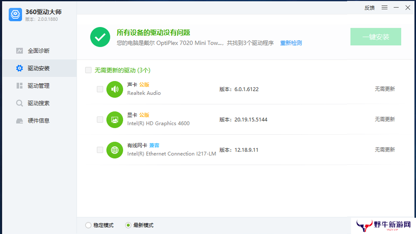Image resolution: width=416 pixels, height=234 pixels.
Task: Open the 全面诊断 sidebar tab
Action: pyautogui.click(x=39, y=51)
